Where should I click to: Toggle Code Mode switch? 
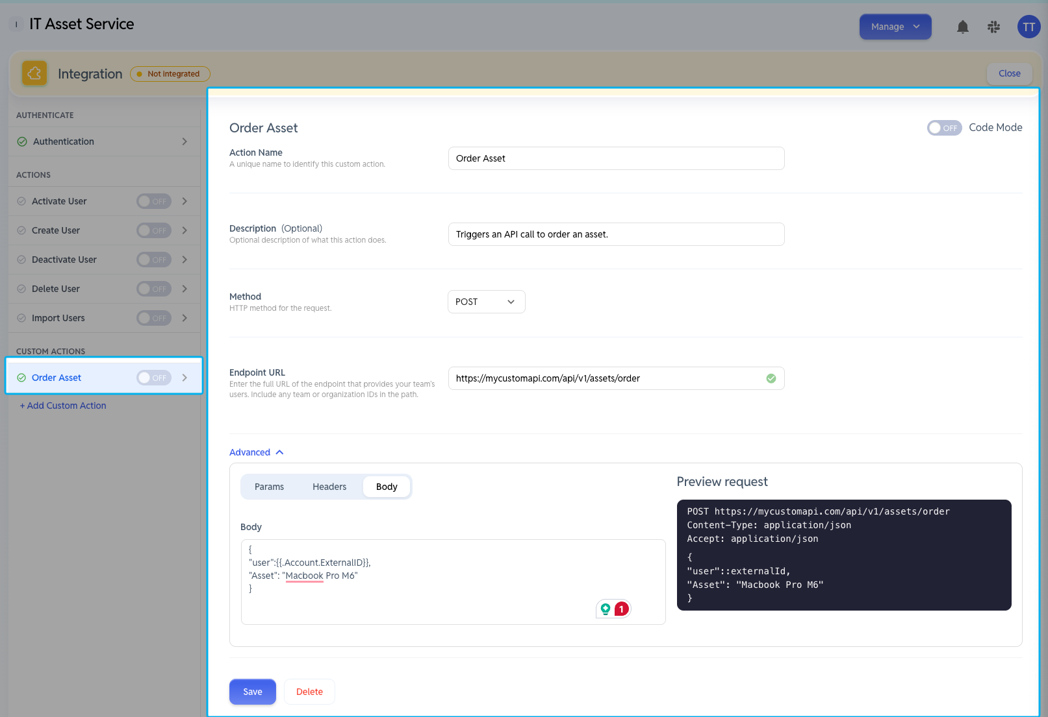click(x=944, y=128)
